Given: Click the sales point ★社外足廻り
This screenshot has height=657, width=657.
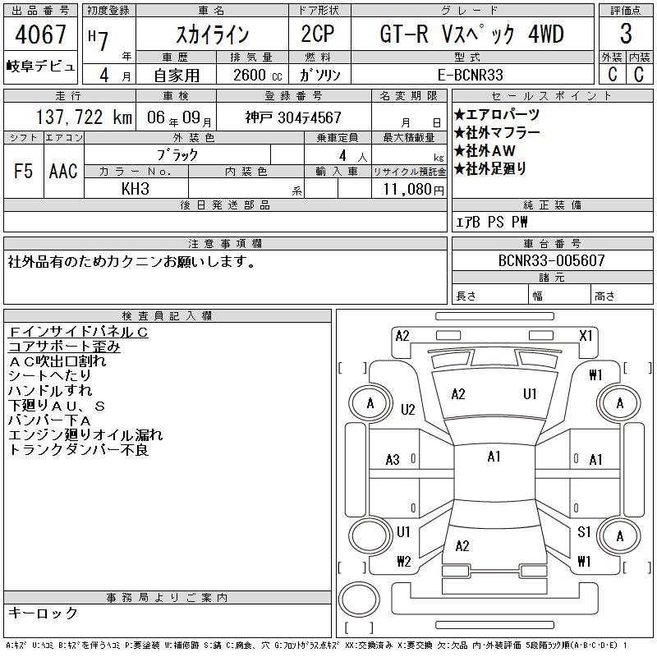Looking at the screenshot, I should [489, 169].
